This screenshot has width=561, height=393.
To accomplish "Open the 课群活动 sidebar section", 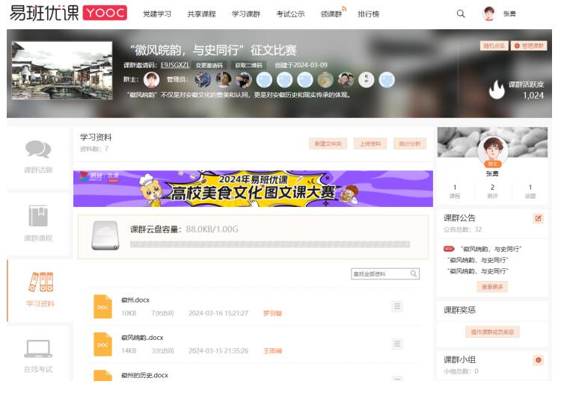I will coord(37,155).
